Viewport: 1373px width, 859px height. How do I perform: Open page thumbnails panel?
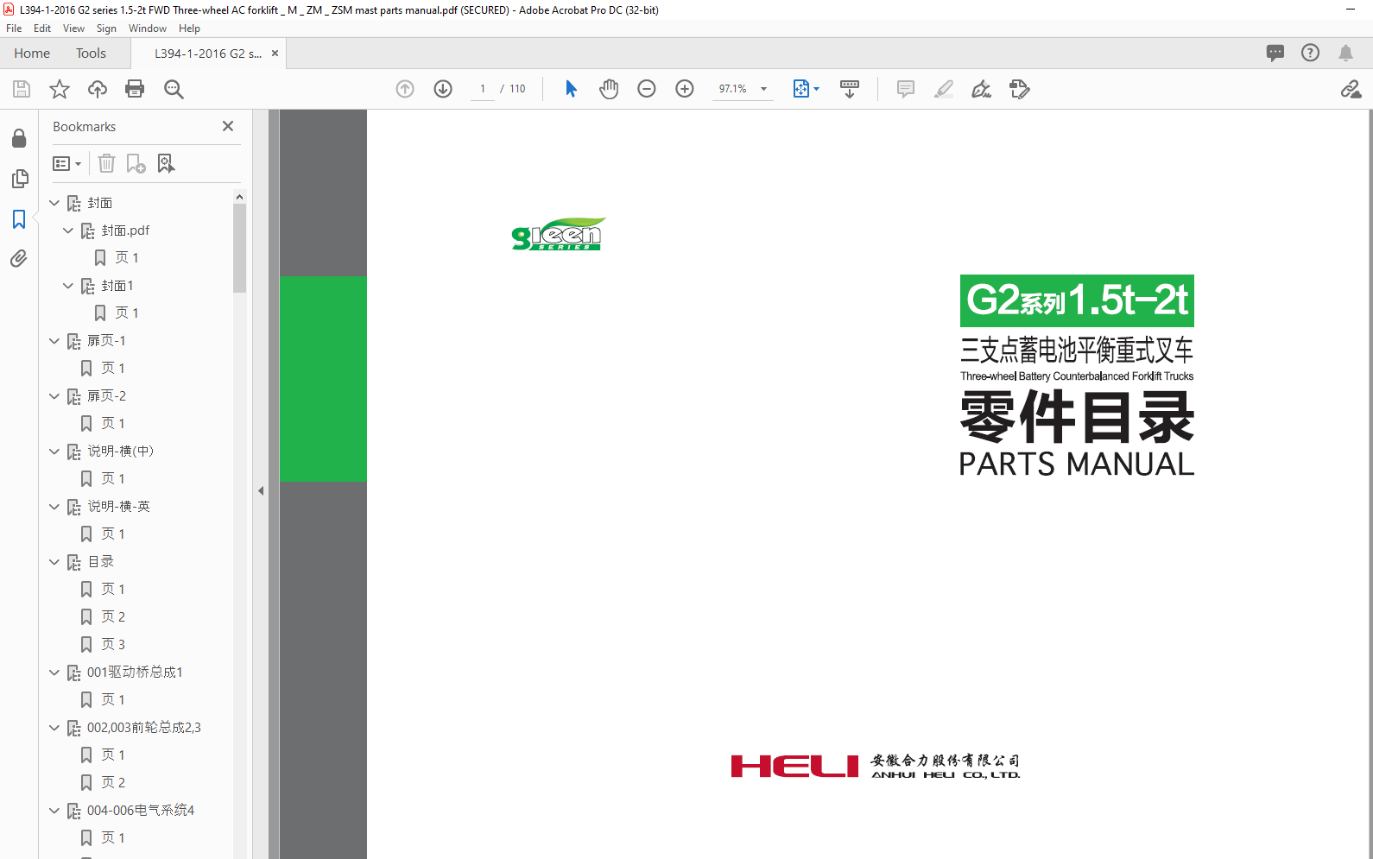click(x=19, y=179)
